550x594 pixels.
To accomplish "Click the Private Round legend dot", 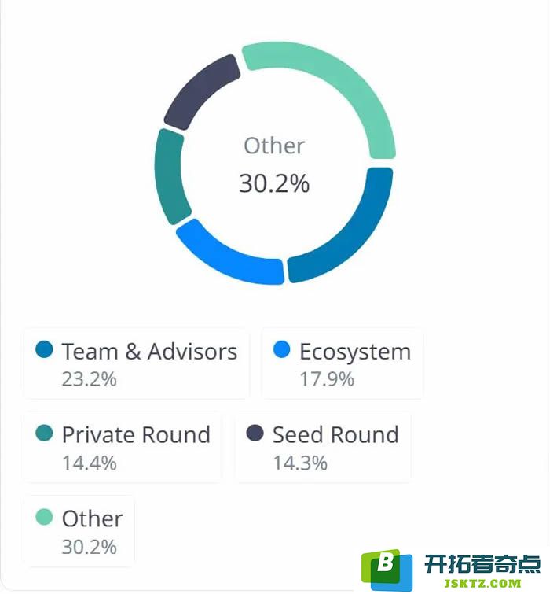I will tap(44, 433).
